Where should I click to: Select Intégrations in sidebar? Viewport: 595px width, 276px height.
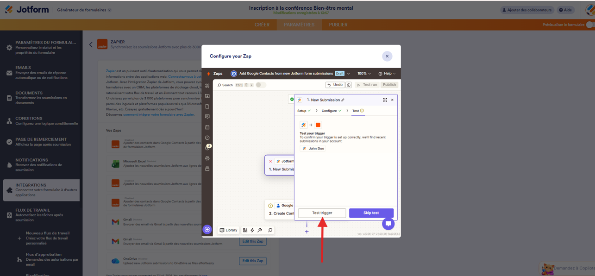[x=41, y=190]
